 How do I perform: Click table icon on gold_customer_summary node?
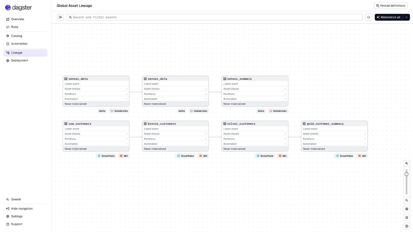(x=304, y=124)
